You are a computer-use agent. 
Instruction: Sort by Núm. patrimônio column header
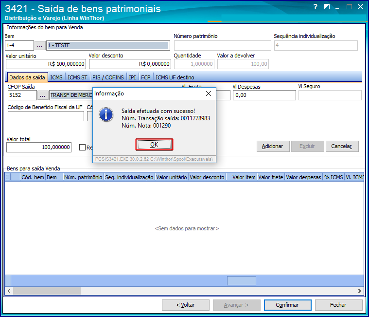tap(83, 177)
